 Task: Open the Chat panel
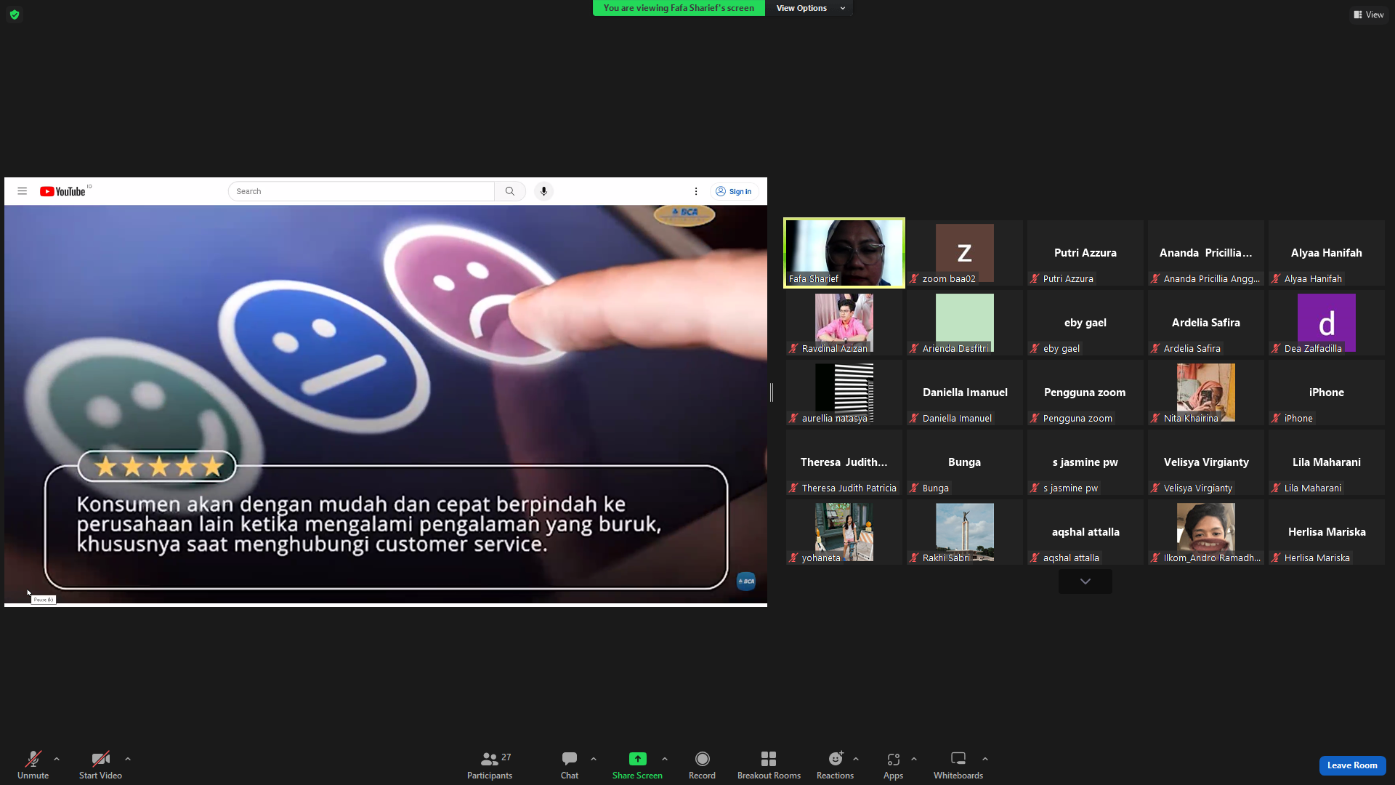(x=570, y=765)
